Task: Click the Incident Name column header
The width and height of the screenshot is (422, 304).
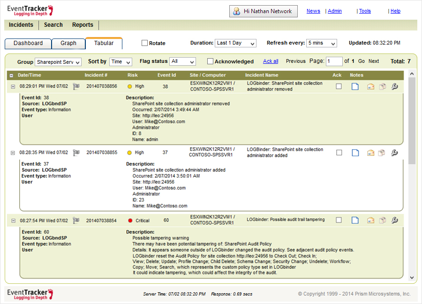Action: [262, 75]
